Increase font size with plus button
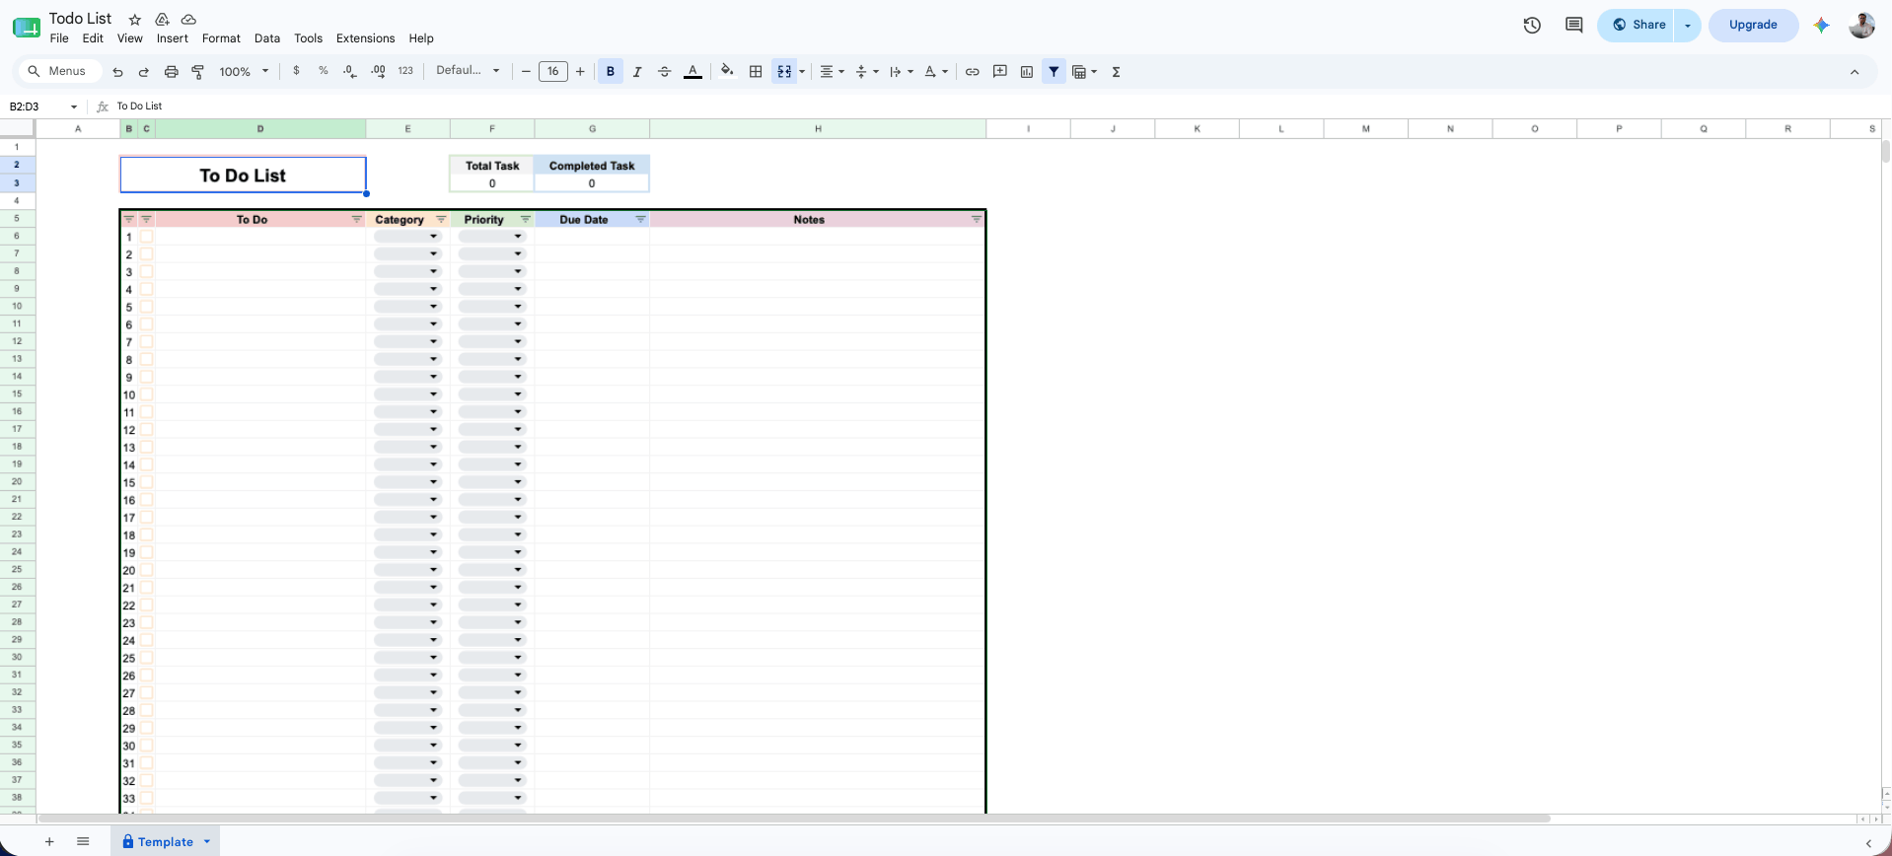Viewport: 1892px width, 856px height. click(580, 72)
